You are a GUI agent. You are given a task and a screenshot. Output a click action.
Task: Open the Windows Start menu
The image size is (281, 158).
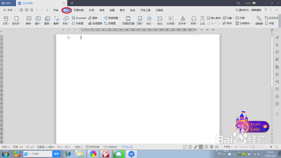point(6,154)
